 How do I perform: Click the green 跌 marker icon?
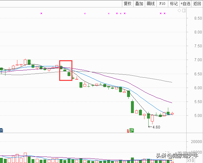tap(132, 130)
